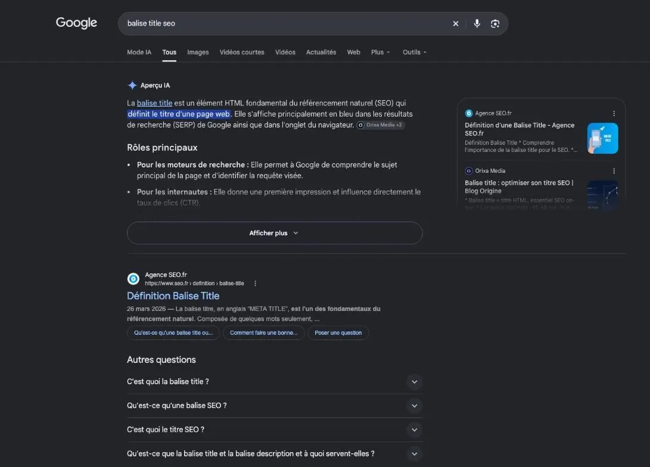650x467 pixels.
Task: Open the Orixa Media +2 source chip
Action: click(381, 124)
